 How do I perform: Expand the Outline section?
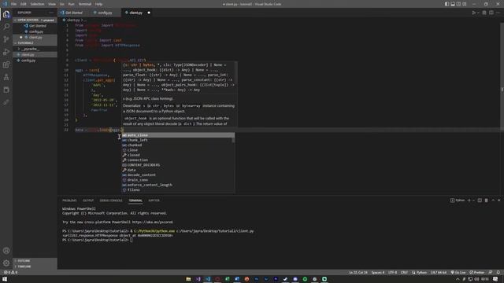click(35, 260)
